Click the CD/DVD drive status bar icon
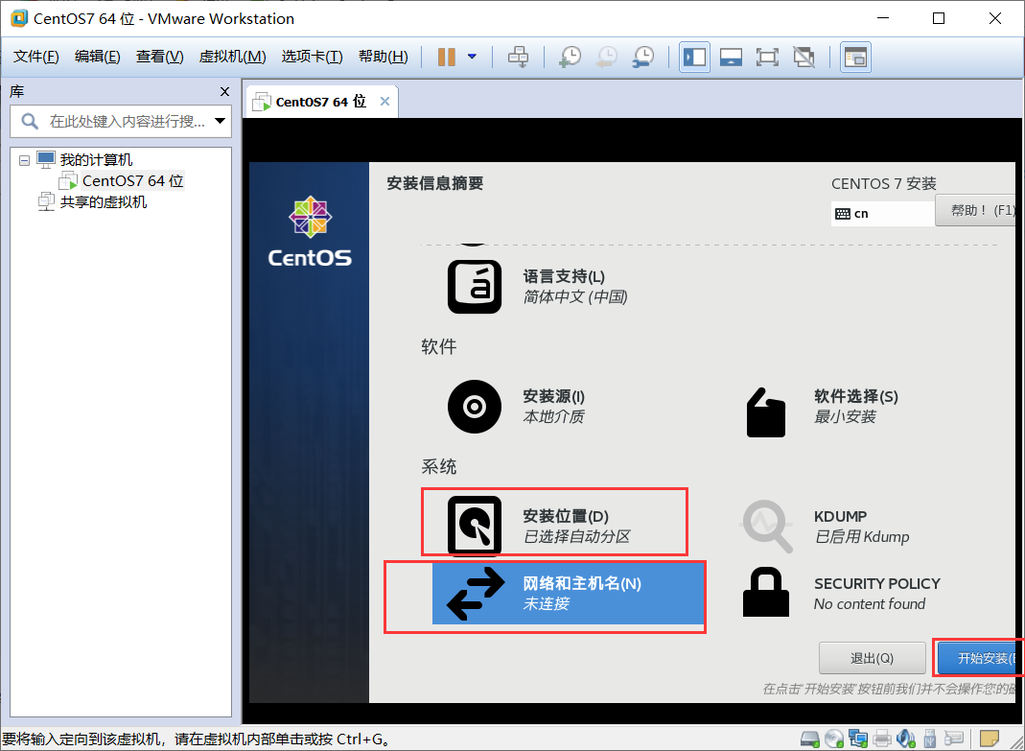This screenshot has width=1025, height=751. [x=833, y=739]
